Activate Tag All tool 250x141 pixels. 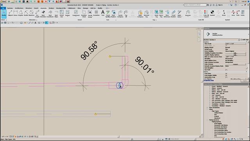click(x=126, y=14)
